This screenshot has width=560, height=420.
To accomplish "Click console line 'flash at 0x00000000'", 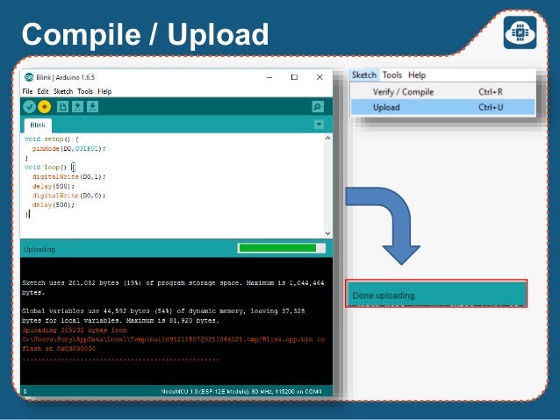I will point(59,348).
